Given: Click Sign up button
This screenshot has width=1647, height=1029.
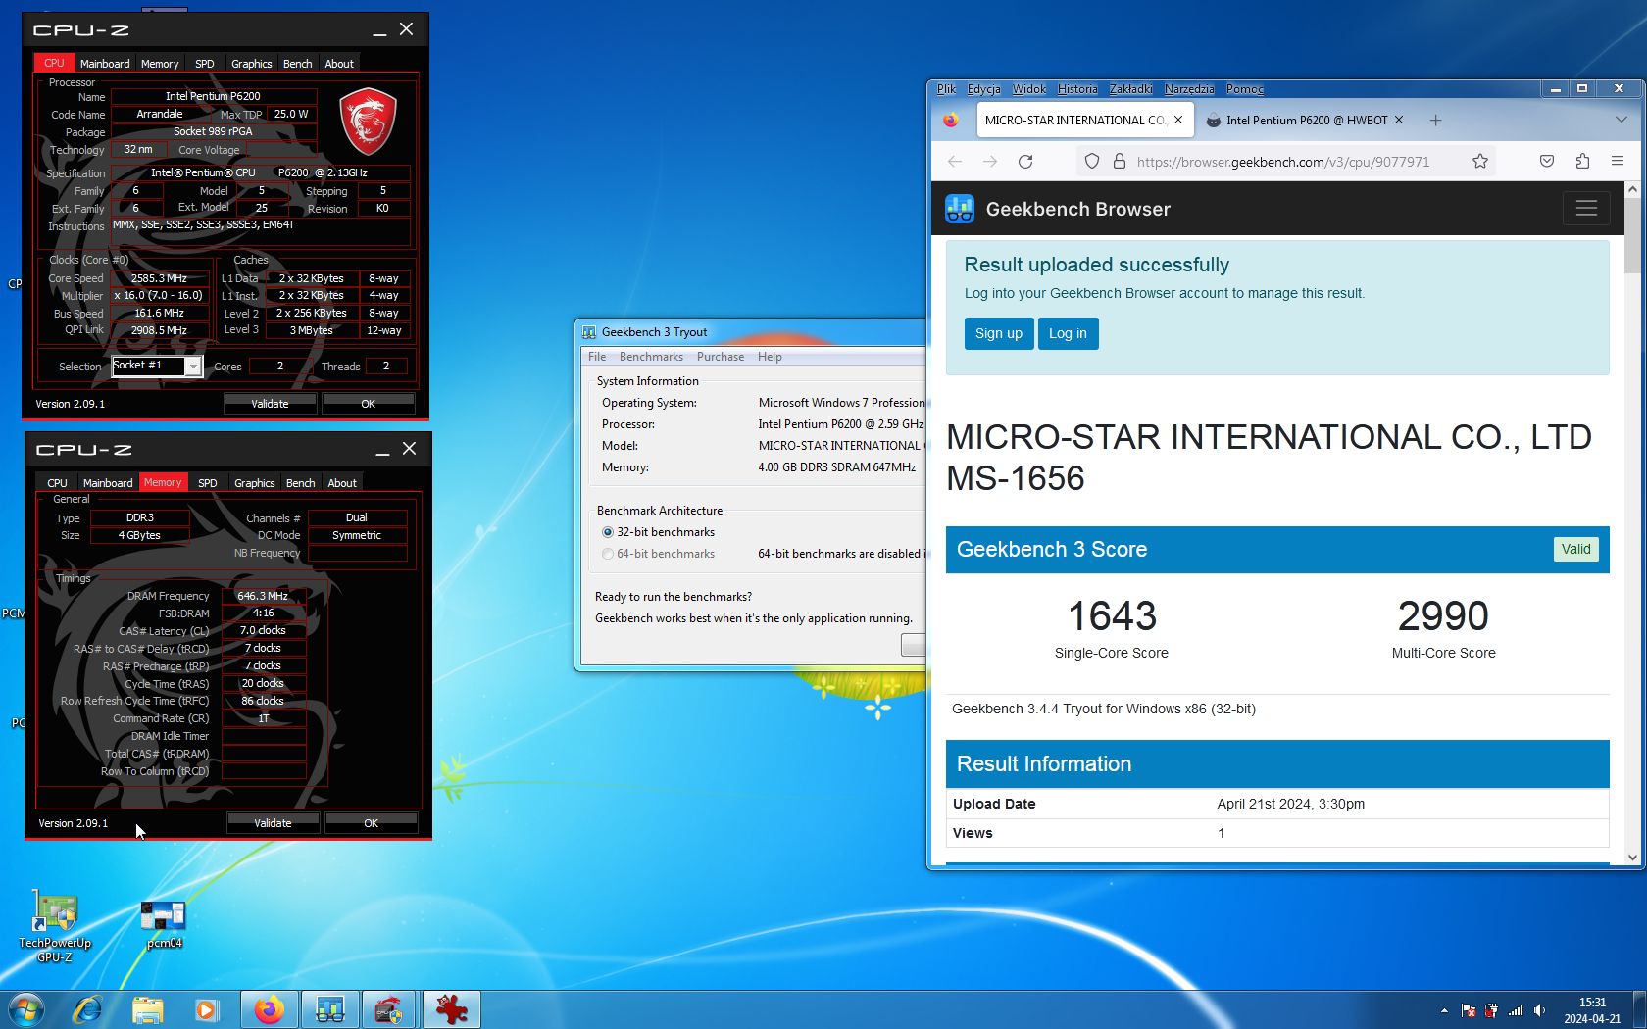Looking at the screenshot, I should pos(999,333).
